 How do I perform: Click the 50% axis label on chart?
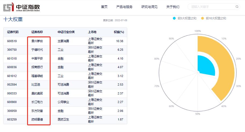click(197, 114)
